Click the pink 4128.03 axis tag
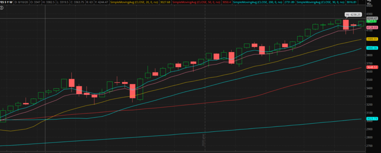Screen dimensions: 381x153 372,28
